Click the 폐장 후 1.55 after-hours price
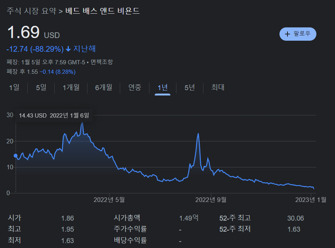Image resolution: width=335 pixels, height=248 pixels. (22, 72)
